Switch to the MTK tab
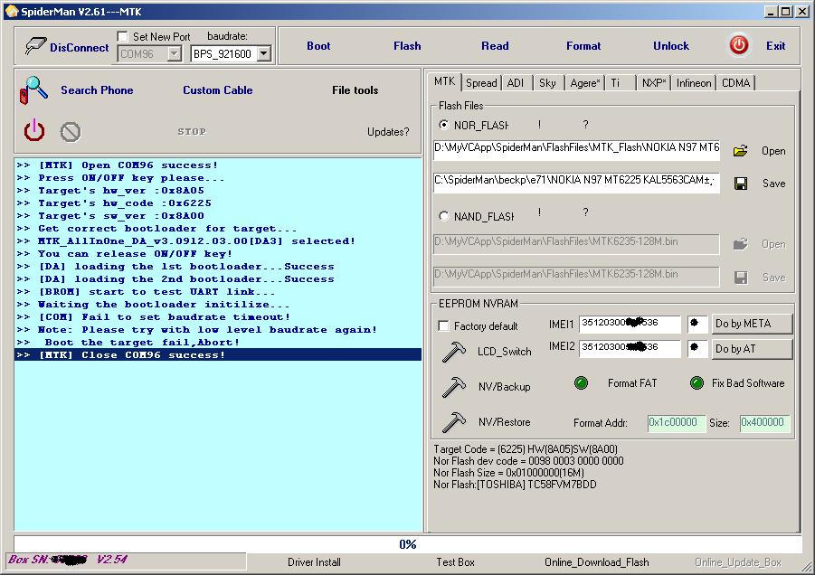 444,81
